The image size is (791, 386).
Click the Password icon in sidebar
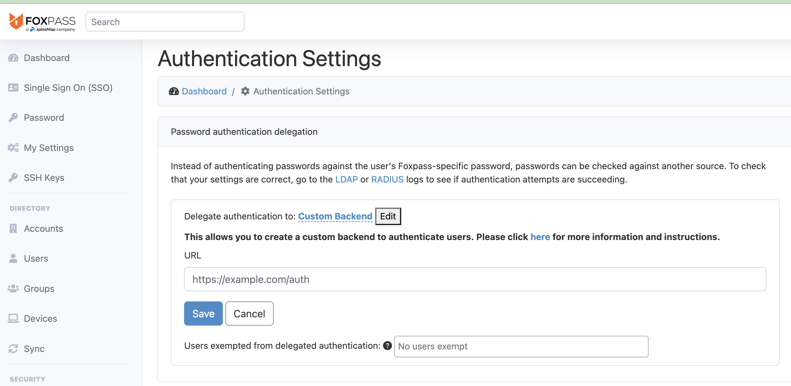pos(14,117)
